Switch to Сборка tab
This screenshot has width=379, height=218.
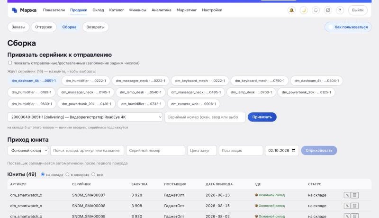pyautogui.click(x=69, y=27)
